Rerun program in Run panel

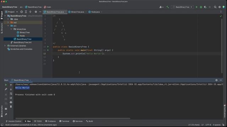coord(6,85)
